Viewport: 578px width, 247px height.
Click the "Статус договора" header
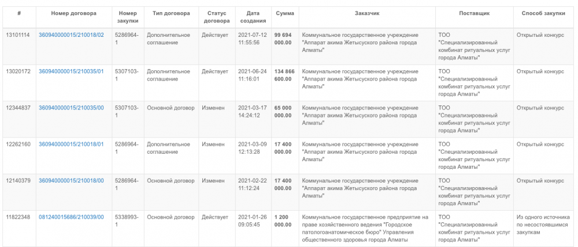[x=215, y=16]
